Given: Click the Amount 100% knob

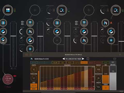Looking at the screenshot, I should coord(98,69).
